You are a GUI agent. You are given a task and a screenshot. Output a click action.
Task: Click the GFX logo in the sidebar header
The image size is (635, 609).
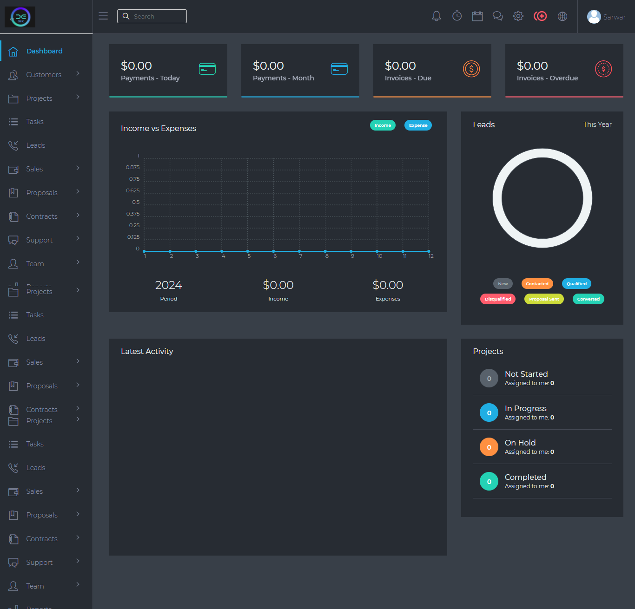click(20, 17)
